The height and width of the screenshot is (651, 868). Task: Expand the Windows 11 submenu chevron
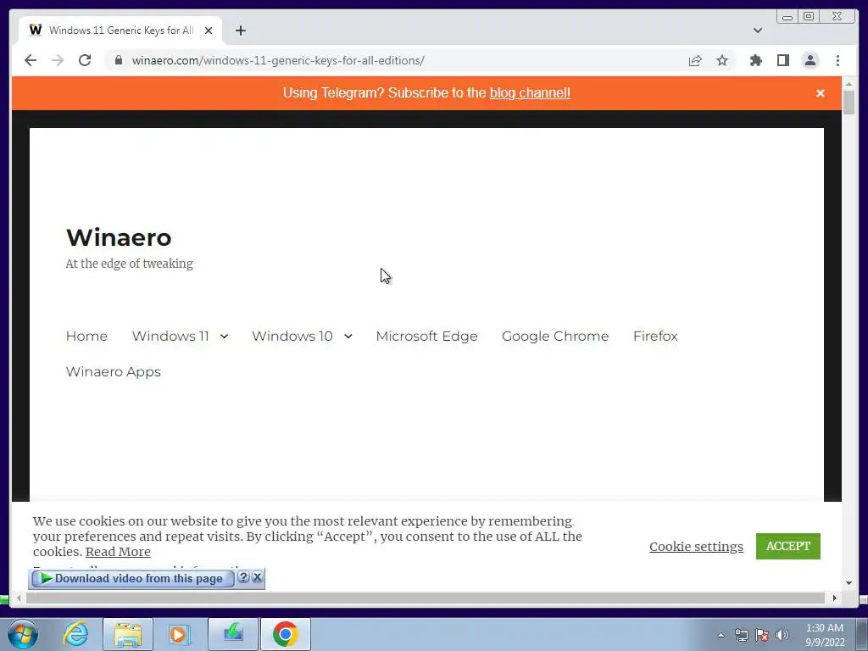coord(224,337)
